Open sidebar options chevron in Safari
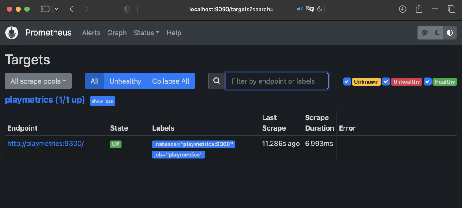This screenshot has height=208, width=462. coord(57,9)
